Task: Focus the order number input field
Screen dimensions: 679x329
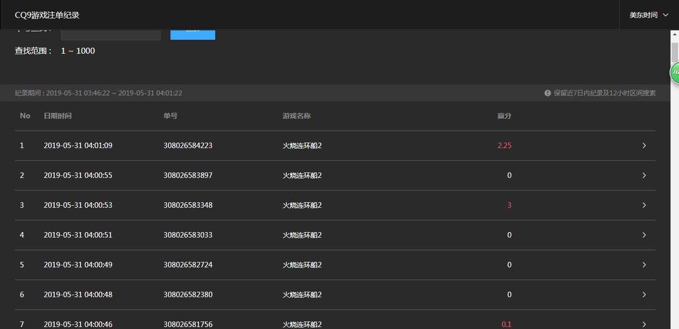Action: [x=111, y=34]
